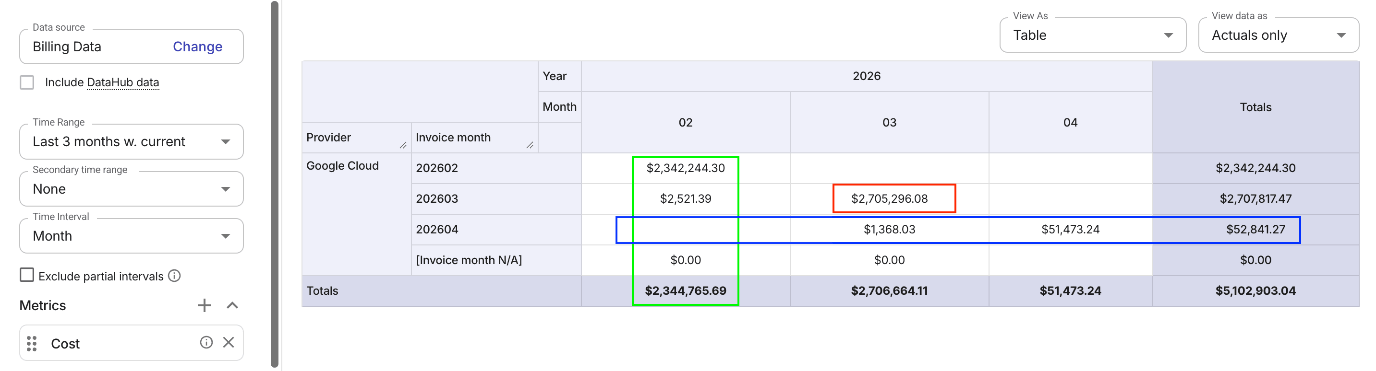Add a new metric with the plus icon

(x=204, y=305)
